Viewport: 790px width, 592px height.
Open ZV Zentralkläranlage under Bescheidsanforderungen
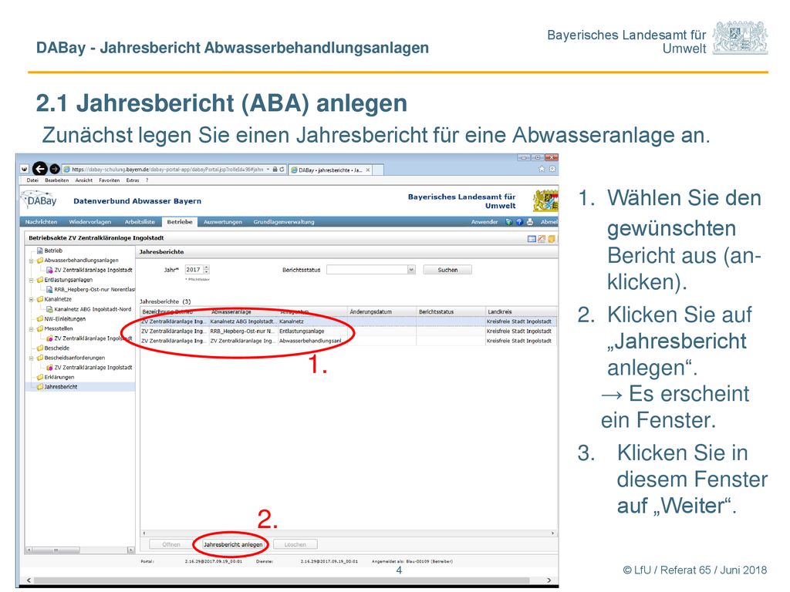click(89, 368)
